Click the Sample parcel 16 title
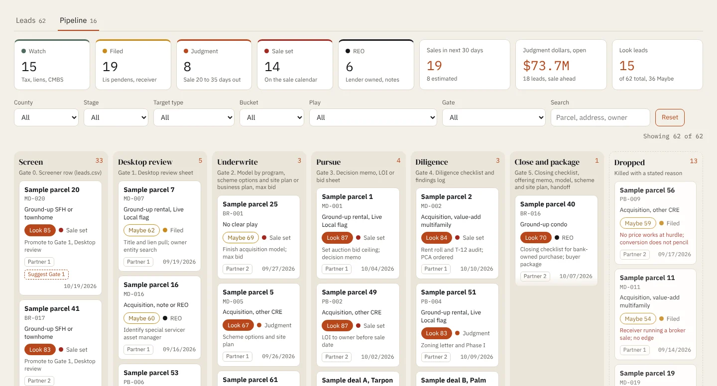This screenshot has width=717, height=386. (x=151, y=285)
